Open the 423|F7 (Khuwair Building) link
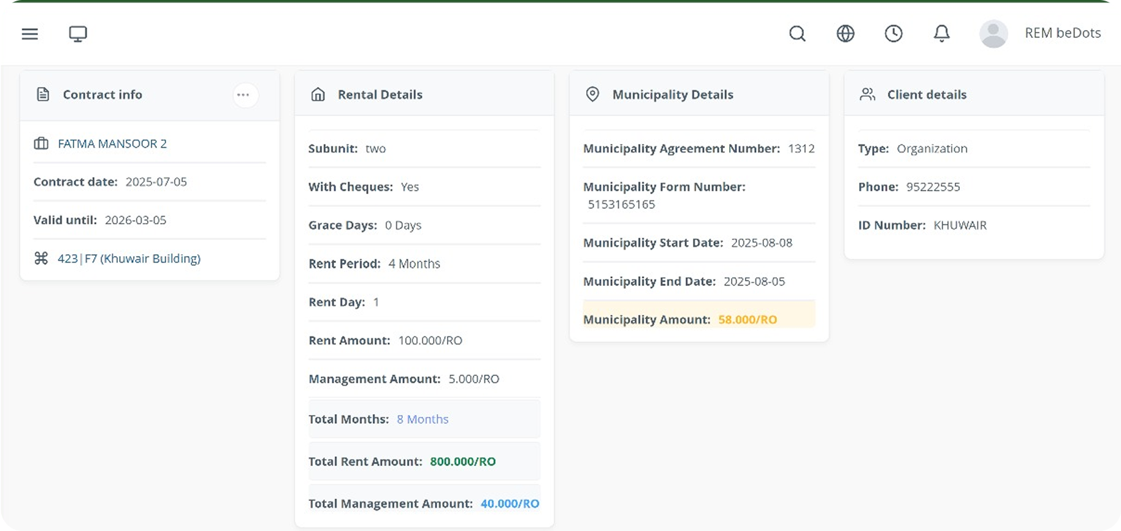Screen dimensions: 1121x531 pos(129,258)
